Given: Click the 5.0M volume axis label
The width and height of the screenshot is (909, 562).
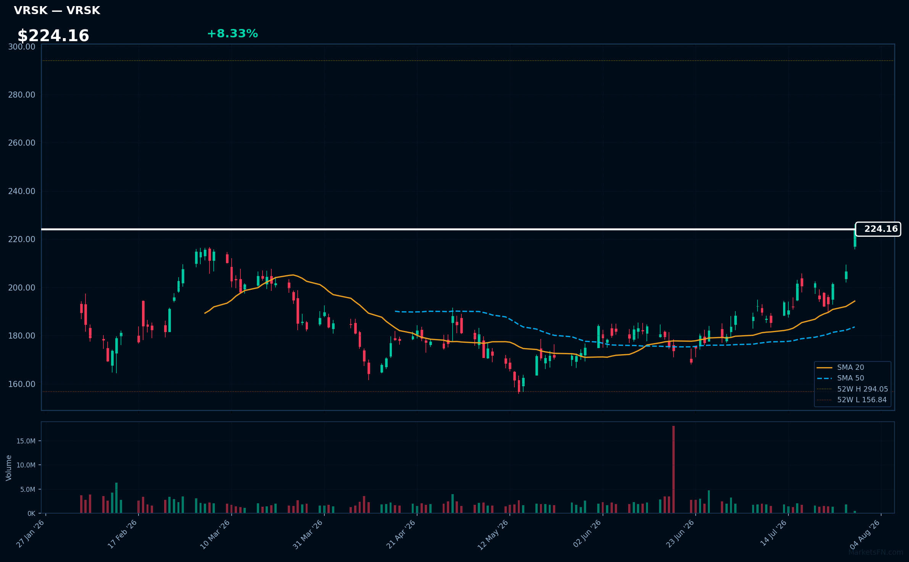Looking at the screenshot, I should pyautogui.click(x=28, y=490).
